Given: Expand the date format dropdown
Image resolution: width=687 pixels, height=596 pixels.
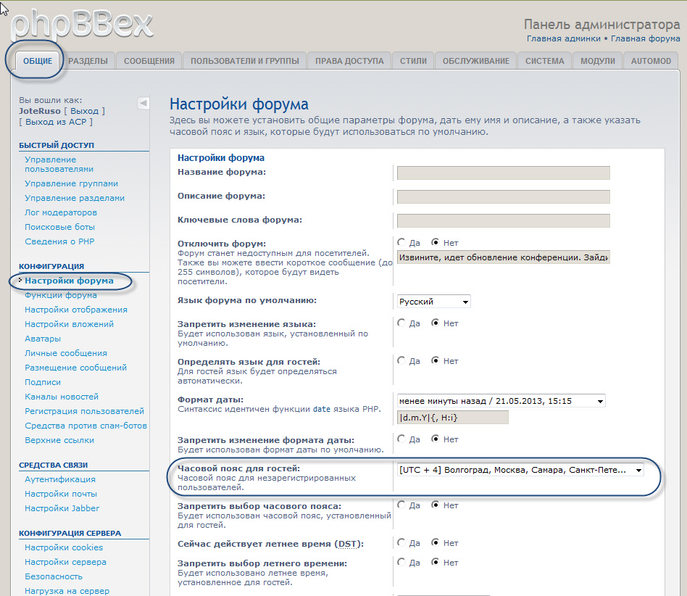Looking at the screenshot, I should (501, 401).
